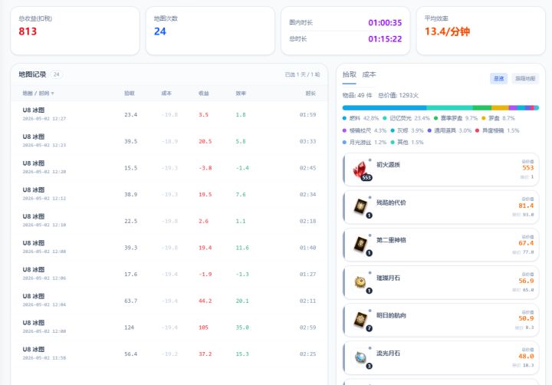Sort records by the 效率 column header

coord(241,94)
